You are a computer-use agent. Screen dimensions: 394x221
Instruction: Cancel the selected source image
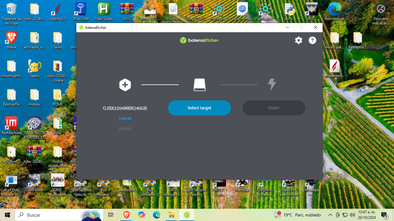click(x=125, y=118)
